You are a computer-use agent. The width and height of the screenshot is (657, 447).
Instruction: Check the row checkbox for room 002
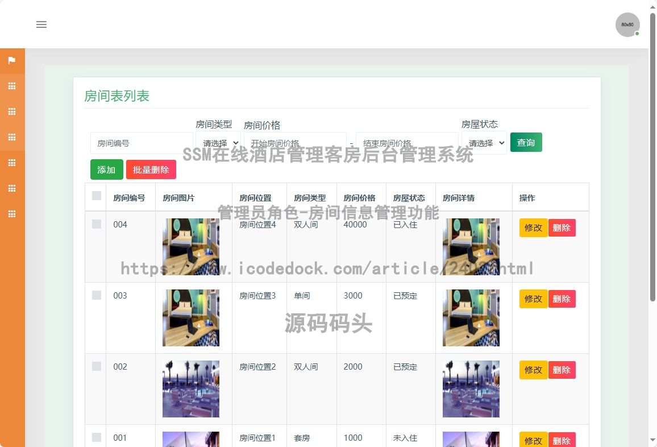pos(97,366)
